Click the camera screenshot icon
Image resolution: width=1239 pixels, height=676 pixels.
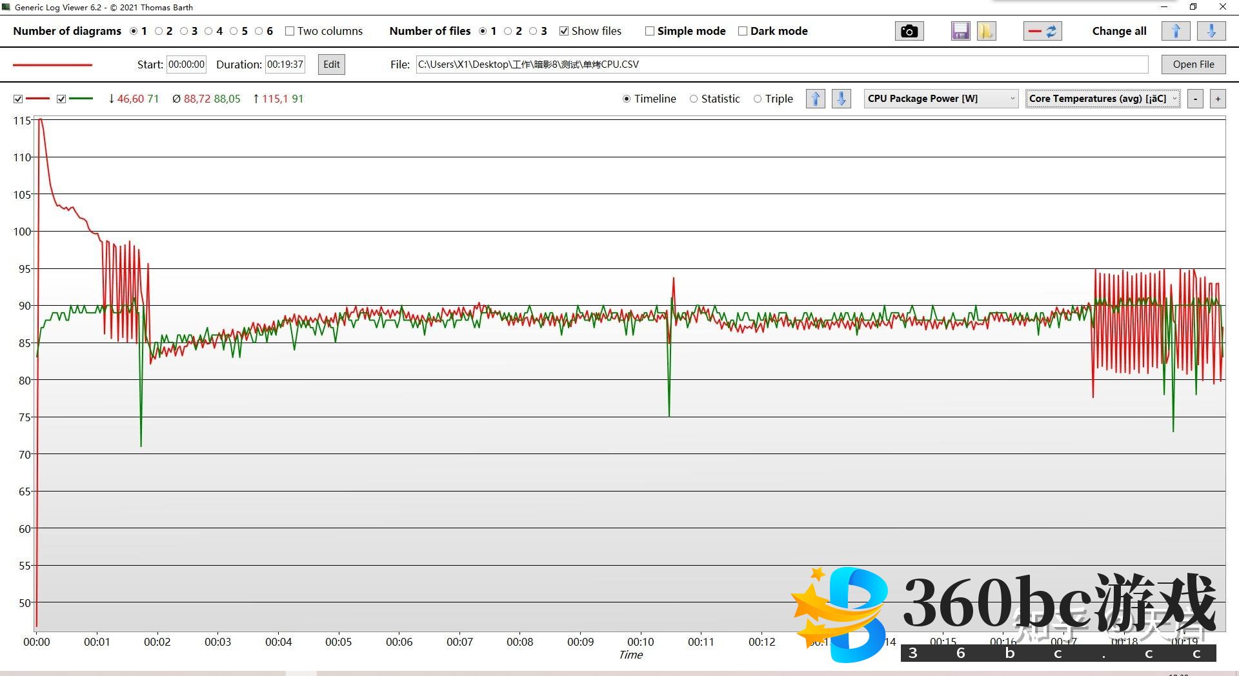tap(909, 31)
